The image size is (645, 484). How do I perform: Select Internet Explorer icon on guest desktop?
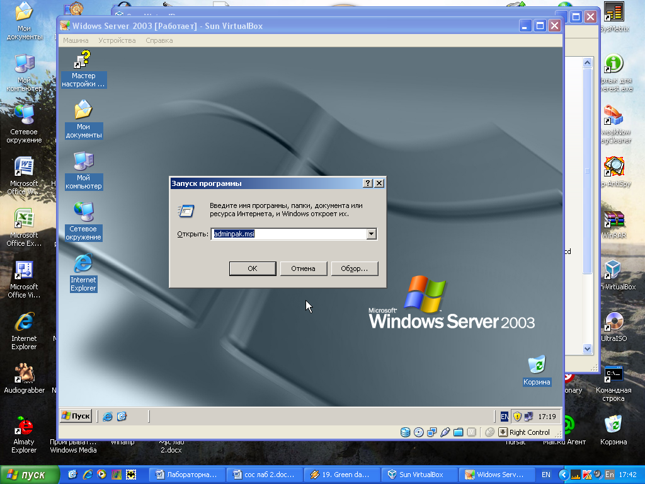tap(83, 273)
